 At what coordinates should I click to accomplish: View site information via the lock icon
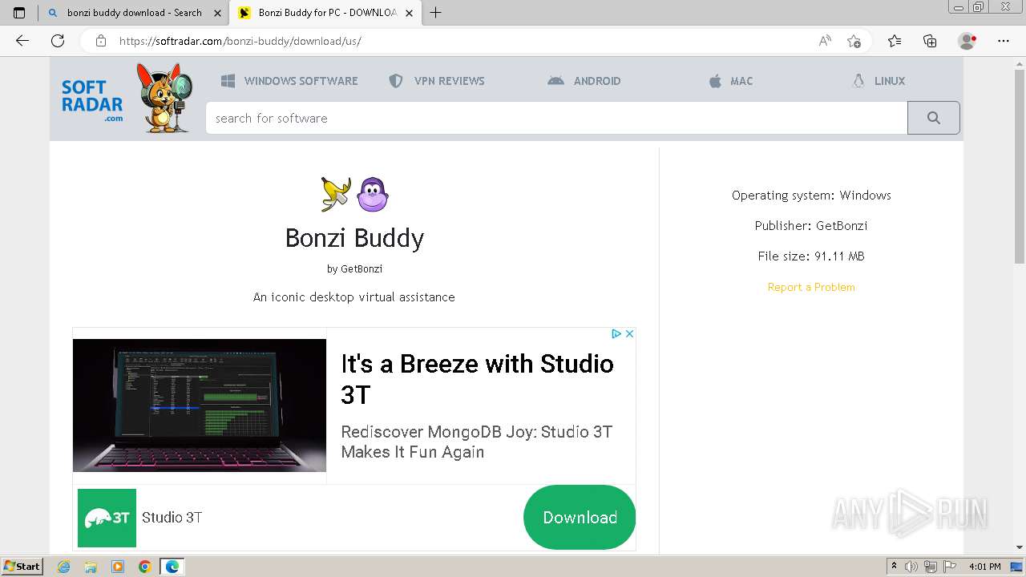click(x=101, y=41)
